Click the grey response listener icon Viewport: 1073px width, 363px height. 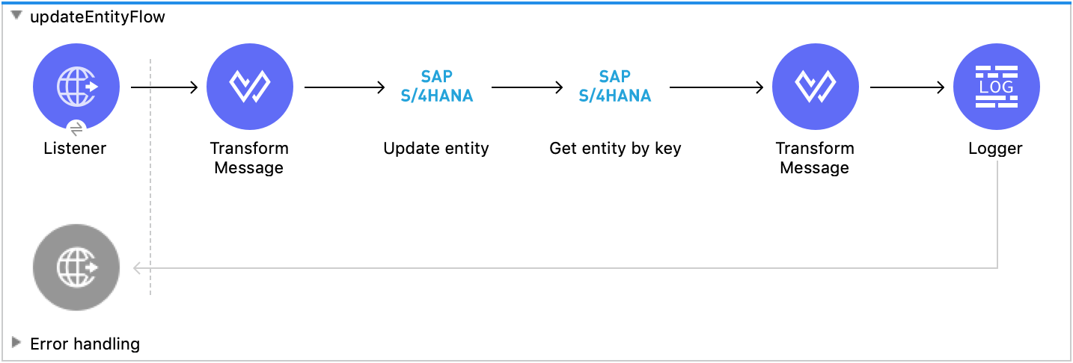[76, 267]
